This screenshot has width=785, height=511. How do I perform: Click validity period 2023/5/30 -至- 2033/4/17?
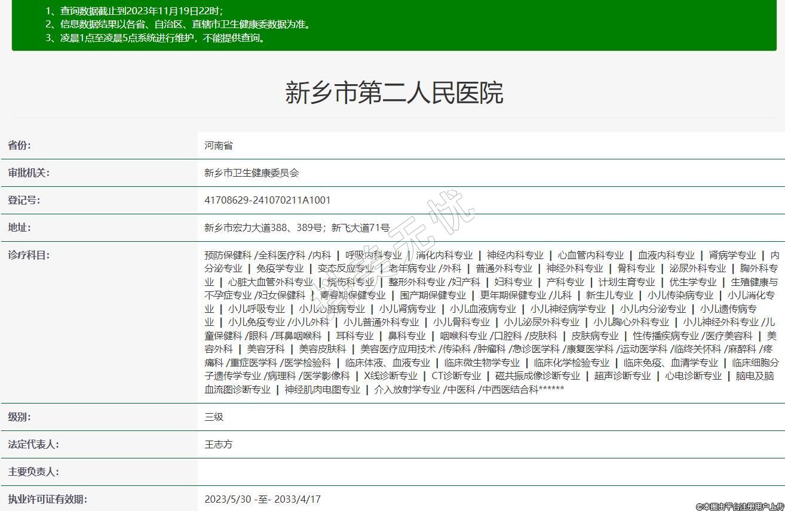(262, 499)
